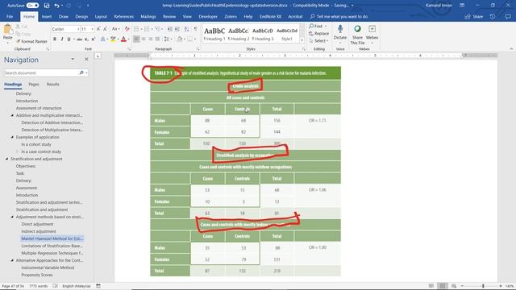Click red font color button
This screenshot has width=516, height=290.
click(x=123, y=39)
